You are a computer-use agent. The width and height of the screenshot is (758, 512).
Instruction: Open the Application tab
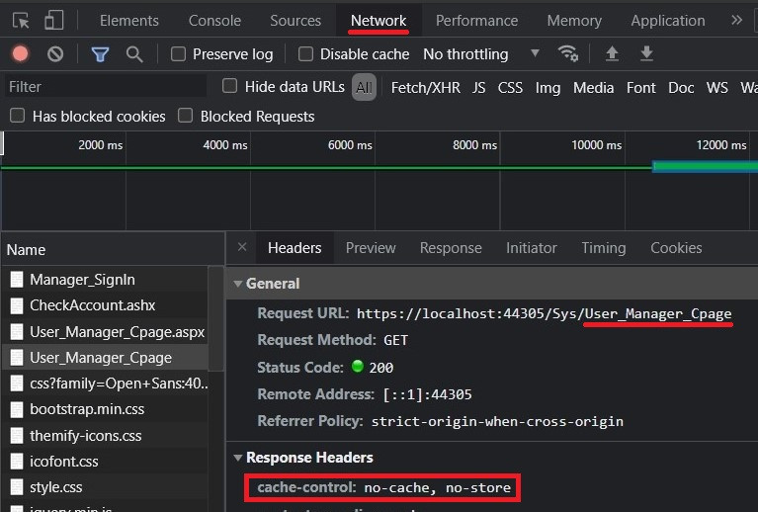point(668,21)
